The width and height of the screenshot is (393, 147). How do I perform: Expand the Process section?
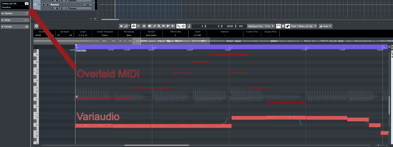[3, 26]
